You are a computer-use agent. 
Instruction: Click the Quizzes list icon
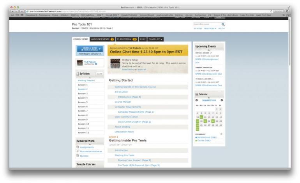78,156
